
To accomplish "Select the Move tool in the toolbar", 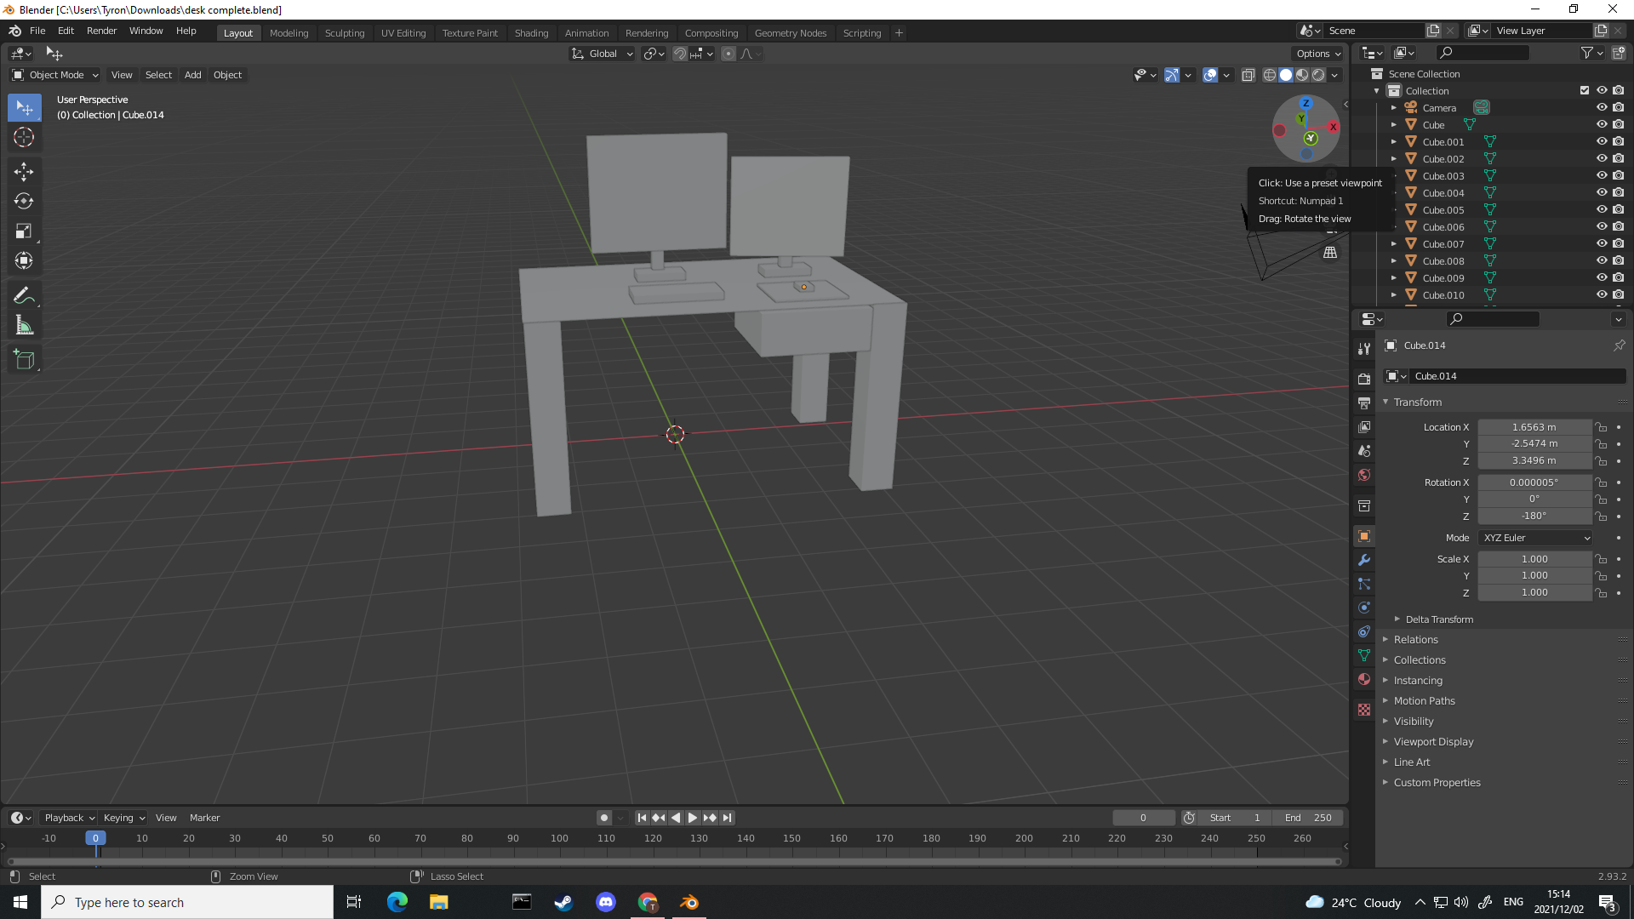I will coord(24,172).
